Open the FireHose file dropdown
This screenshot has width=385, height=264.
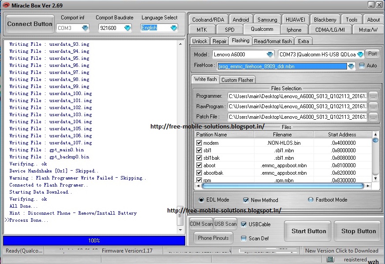coord(351,65)
